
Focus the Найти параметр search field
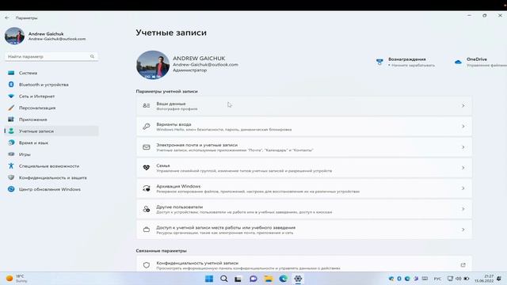51,56
